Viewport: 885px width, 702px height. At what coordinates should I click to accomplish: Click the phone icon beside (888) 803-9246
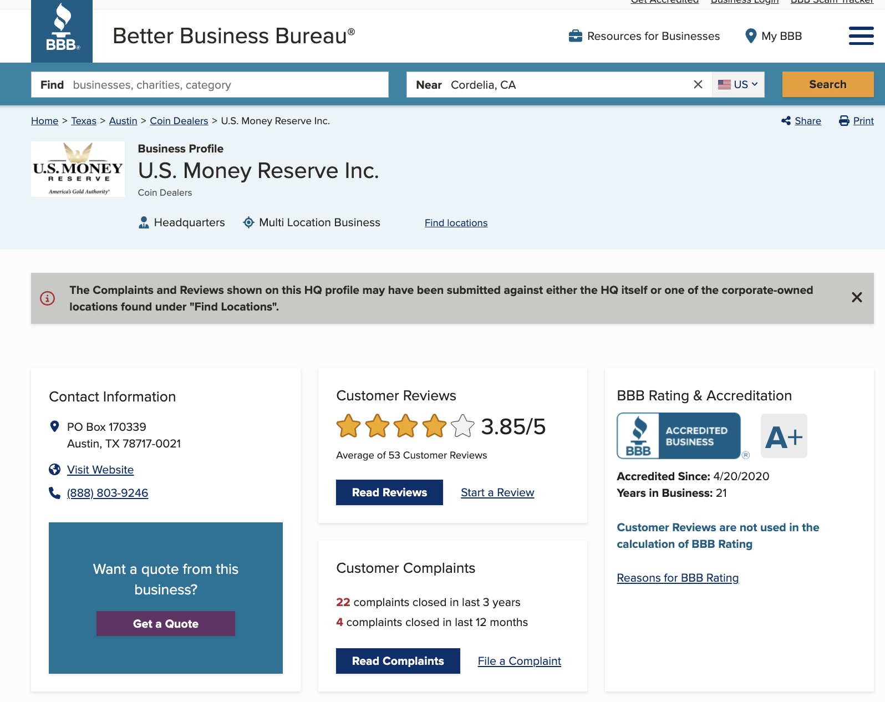(54, 493)
